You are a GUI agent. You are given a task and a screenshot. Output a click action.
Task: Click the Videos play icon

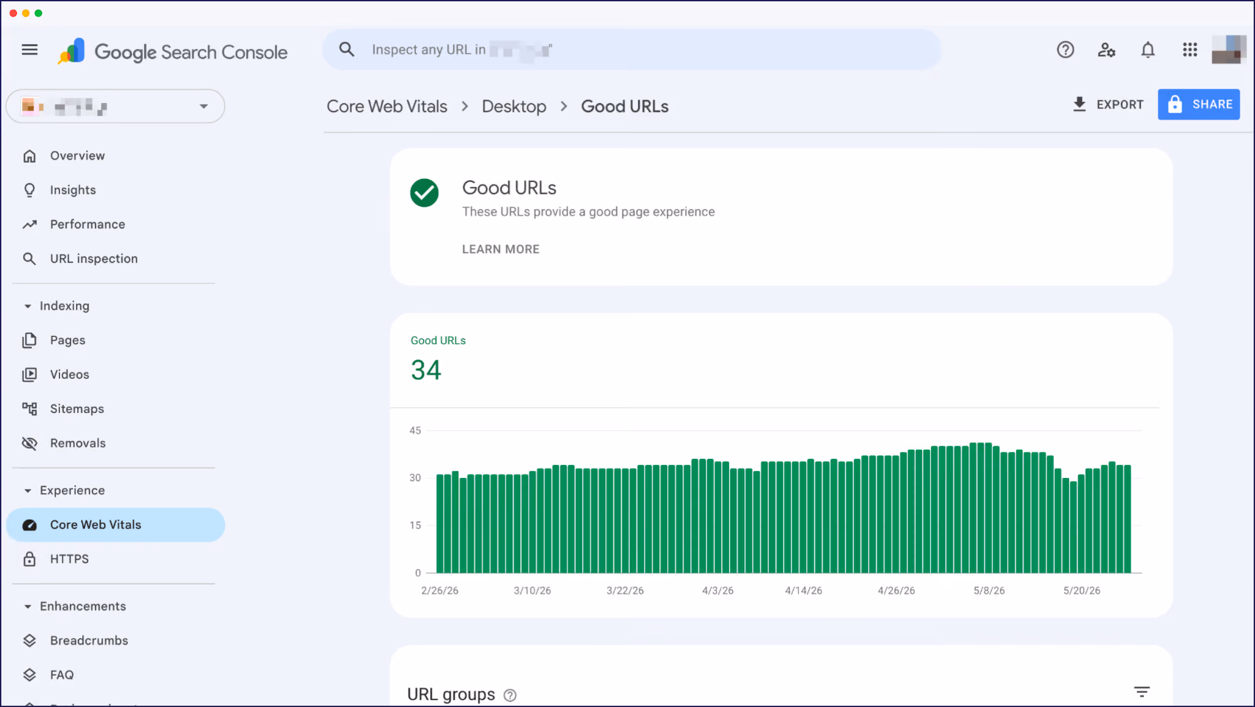pos(29,374)
